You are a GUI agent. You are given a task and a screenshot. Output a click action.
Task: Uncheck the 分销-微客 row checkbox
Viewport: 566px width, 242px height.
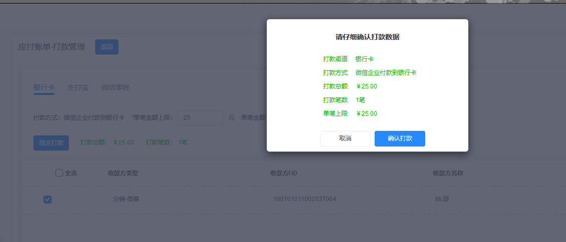tap(48, 200)
